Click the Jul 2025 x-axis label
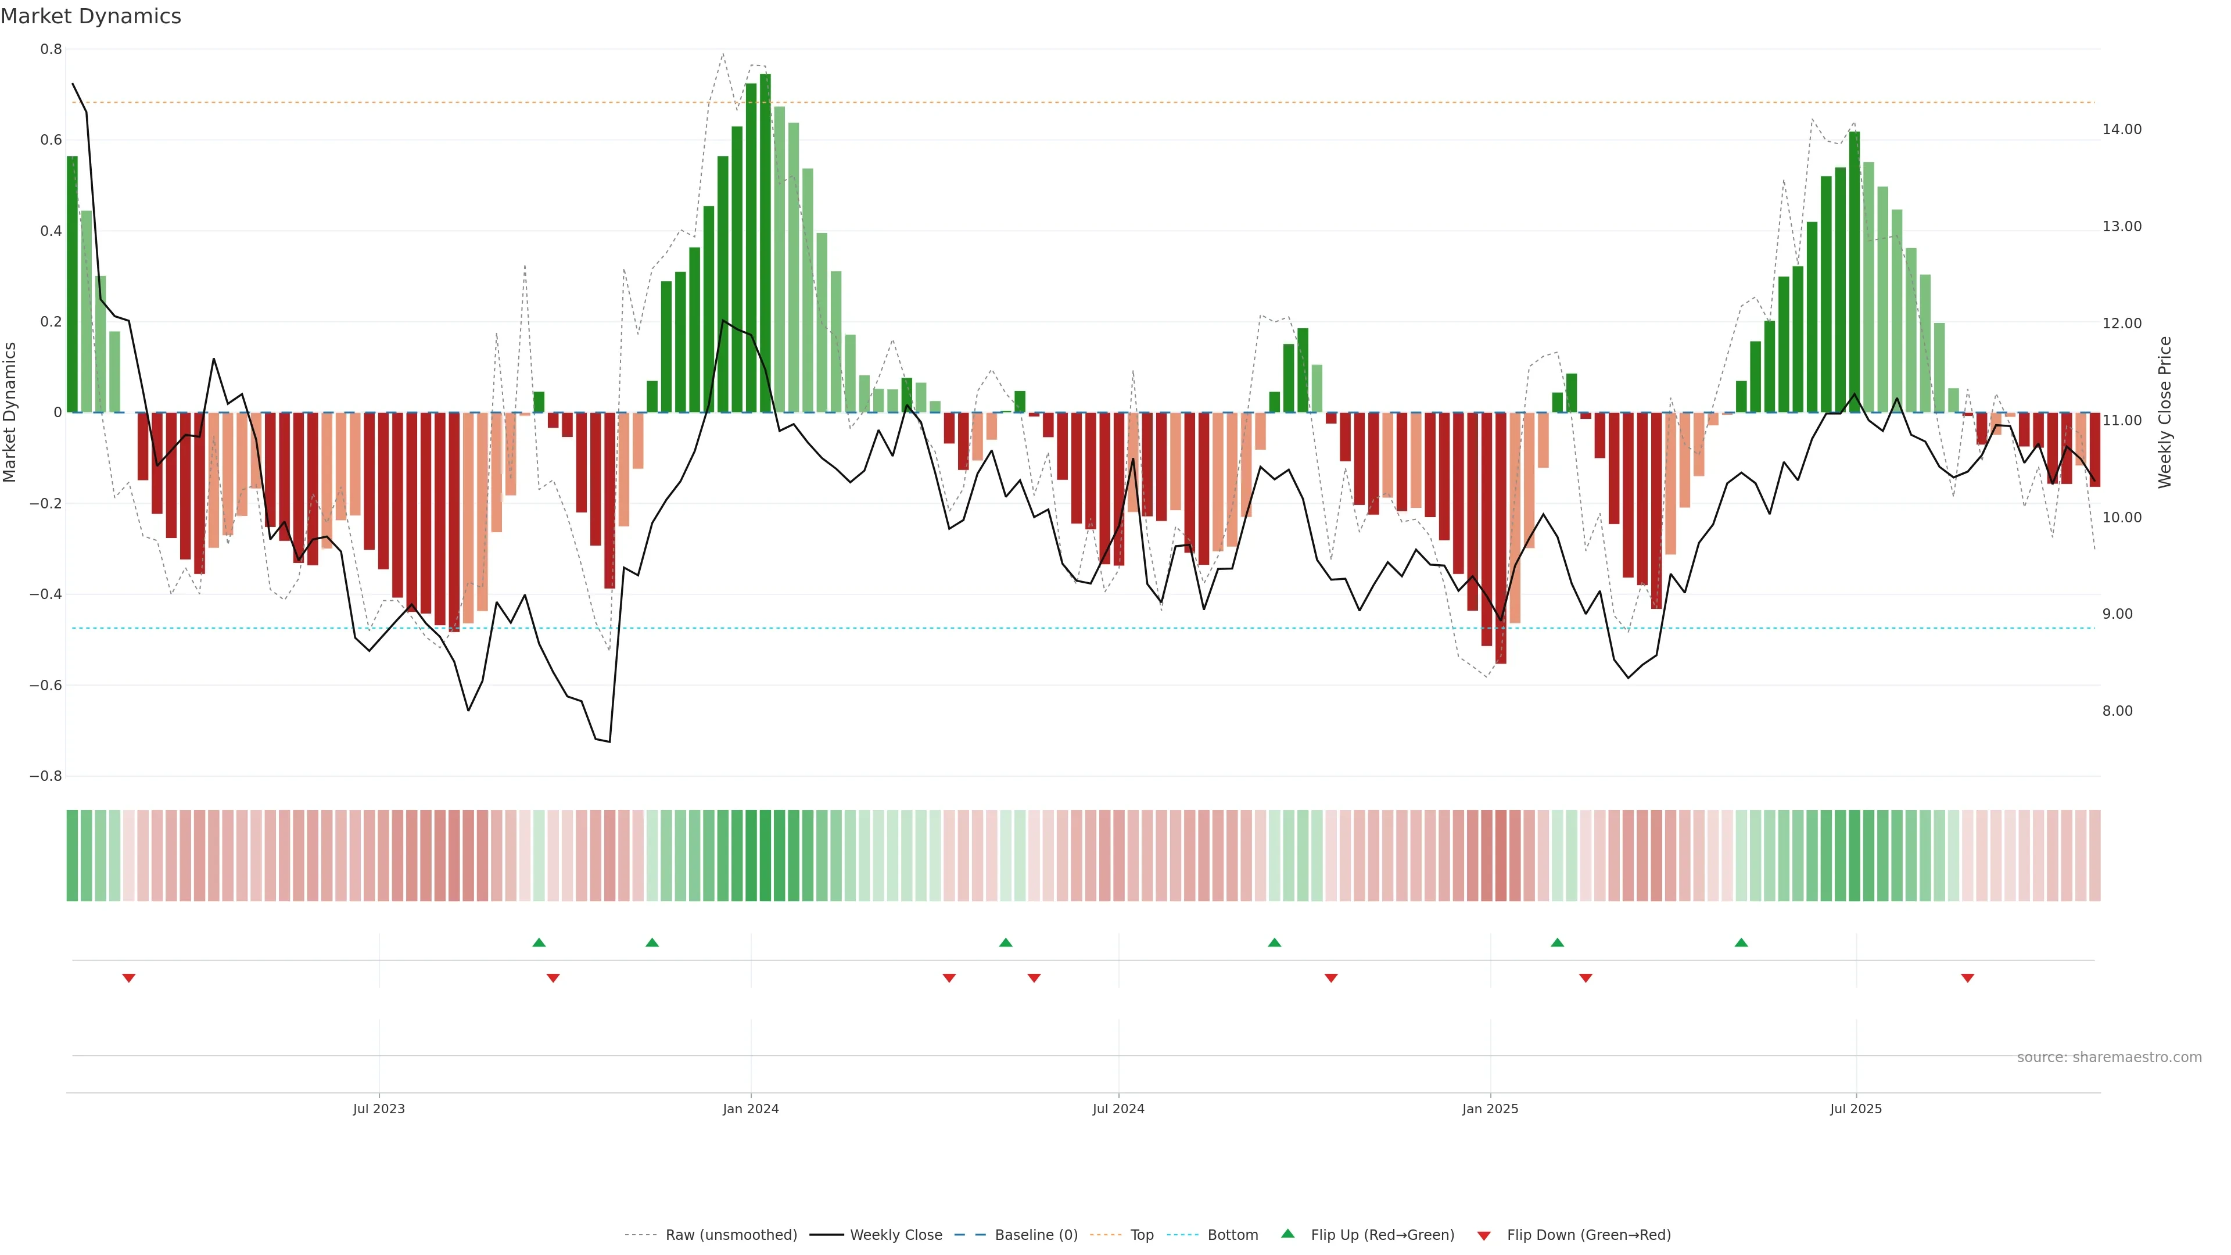The width and height of the screenshot is (2231, 1255). coord(1856,1109)
